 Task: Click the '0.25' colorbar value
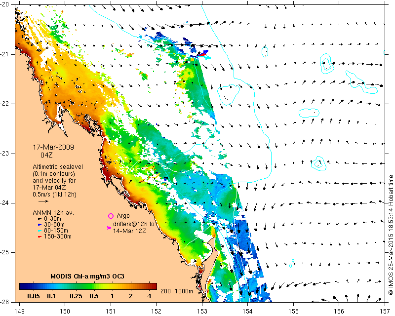(76, 296)
